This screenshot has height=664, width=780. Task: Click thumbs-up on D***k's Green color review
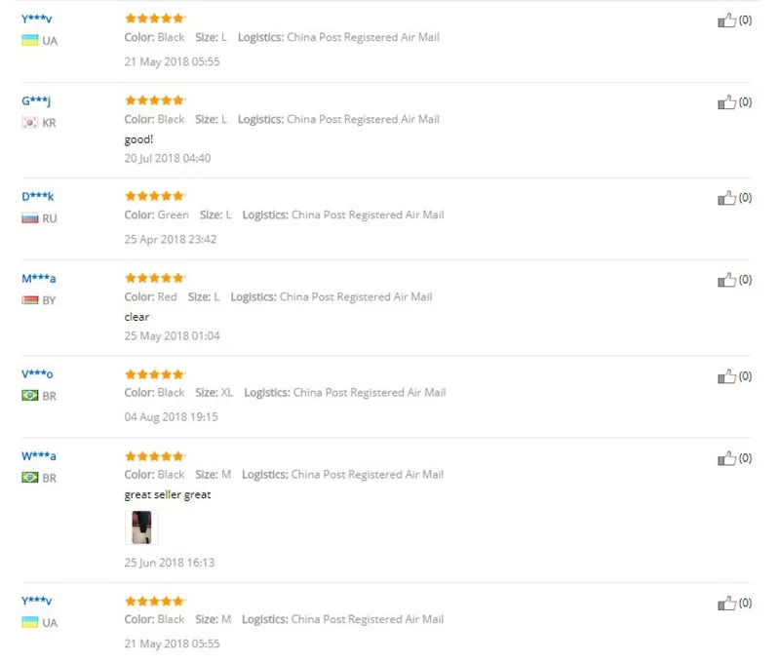tap(726, 198)
